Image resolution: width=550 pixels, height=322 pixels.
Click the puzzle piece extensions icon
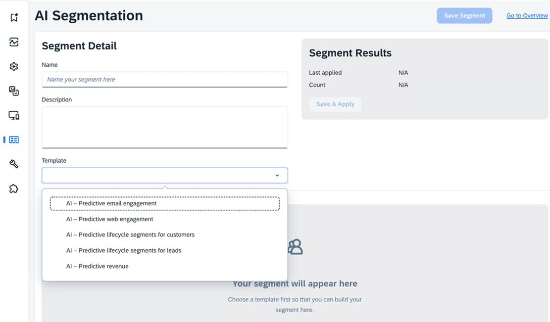pyautogui.click(x=14, y=188)
